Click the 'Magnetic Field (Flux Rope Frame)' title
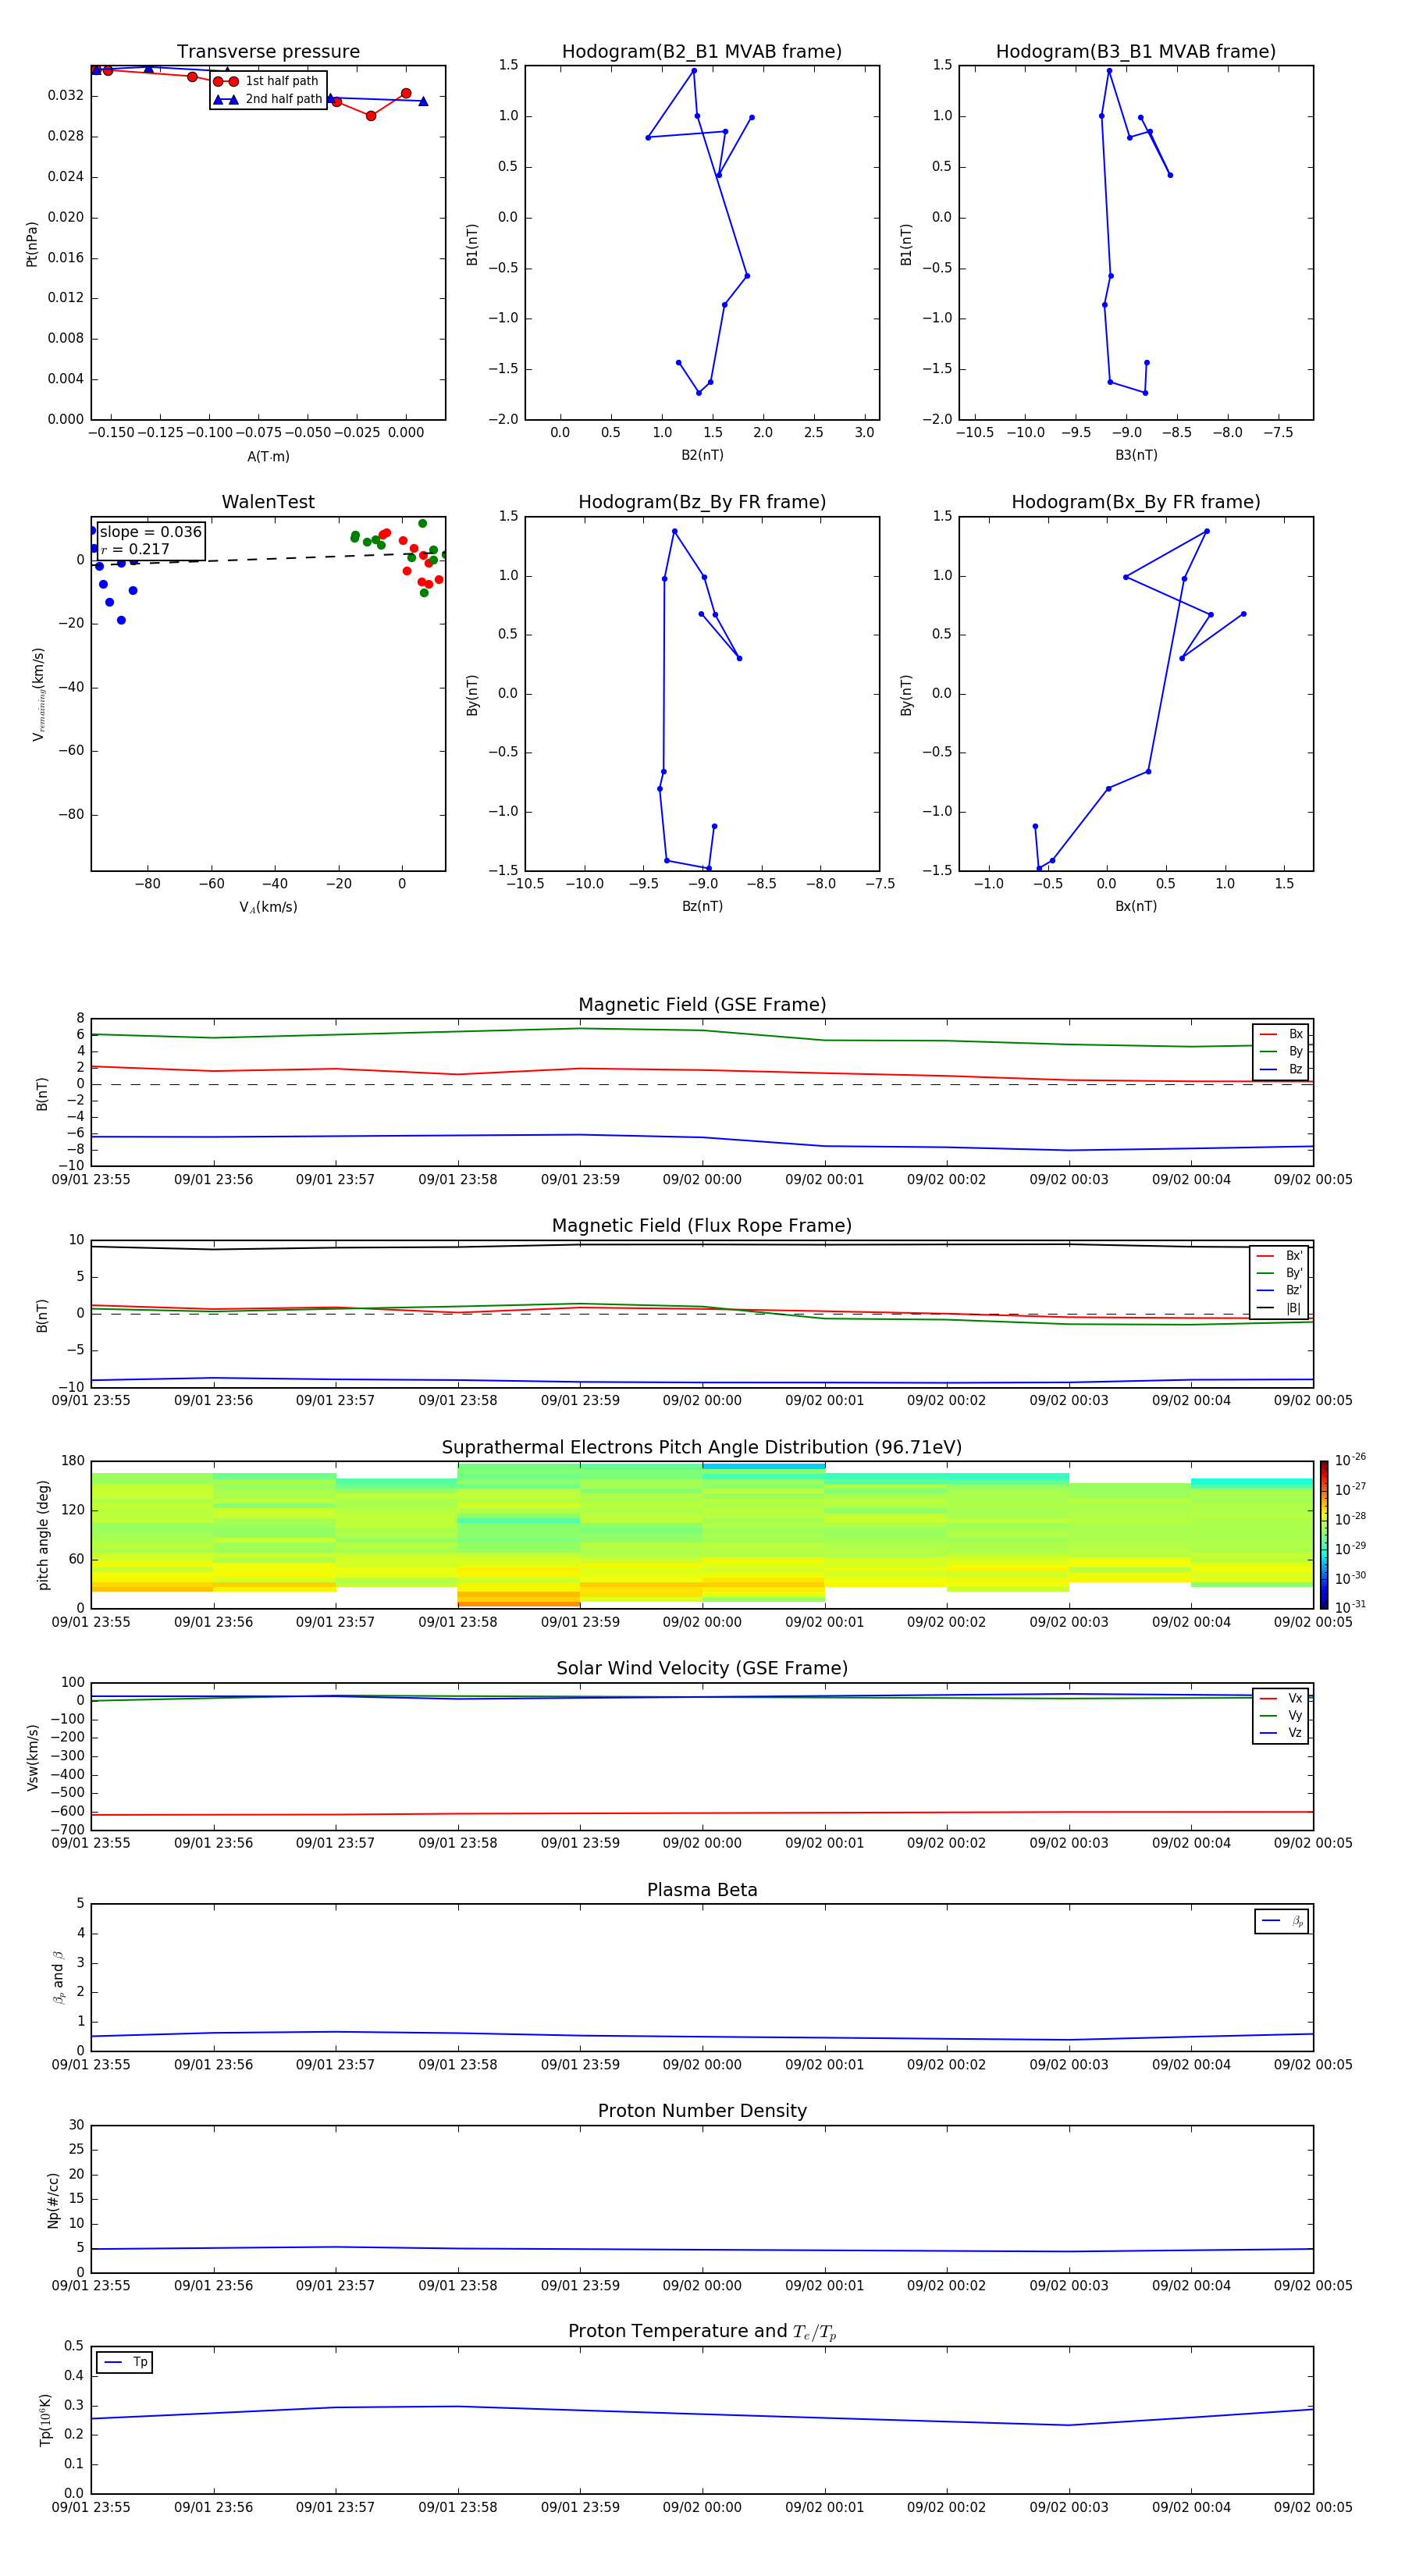This screenshot has width=1405, height=2576. [x=702, y=1226]
